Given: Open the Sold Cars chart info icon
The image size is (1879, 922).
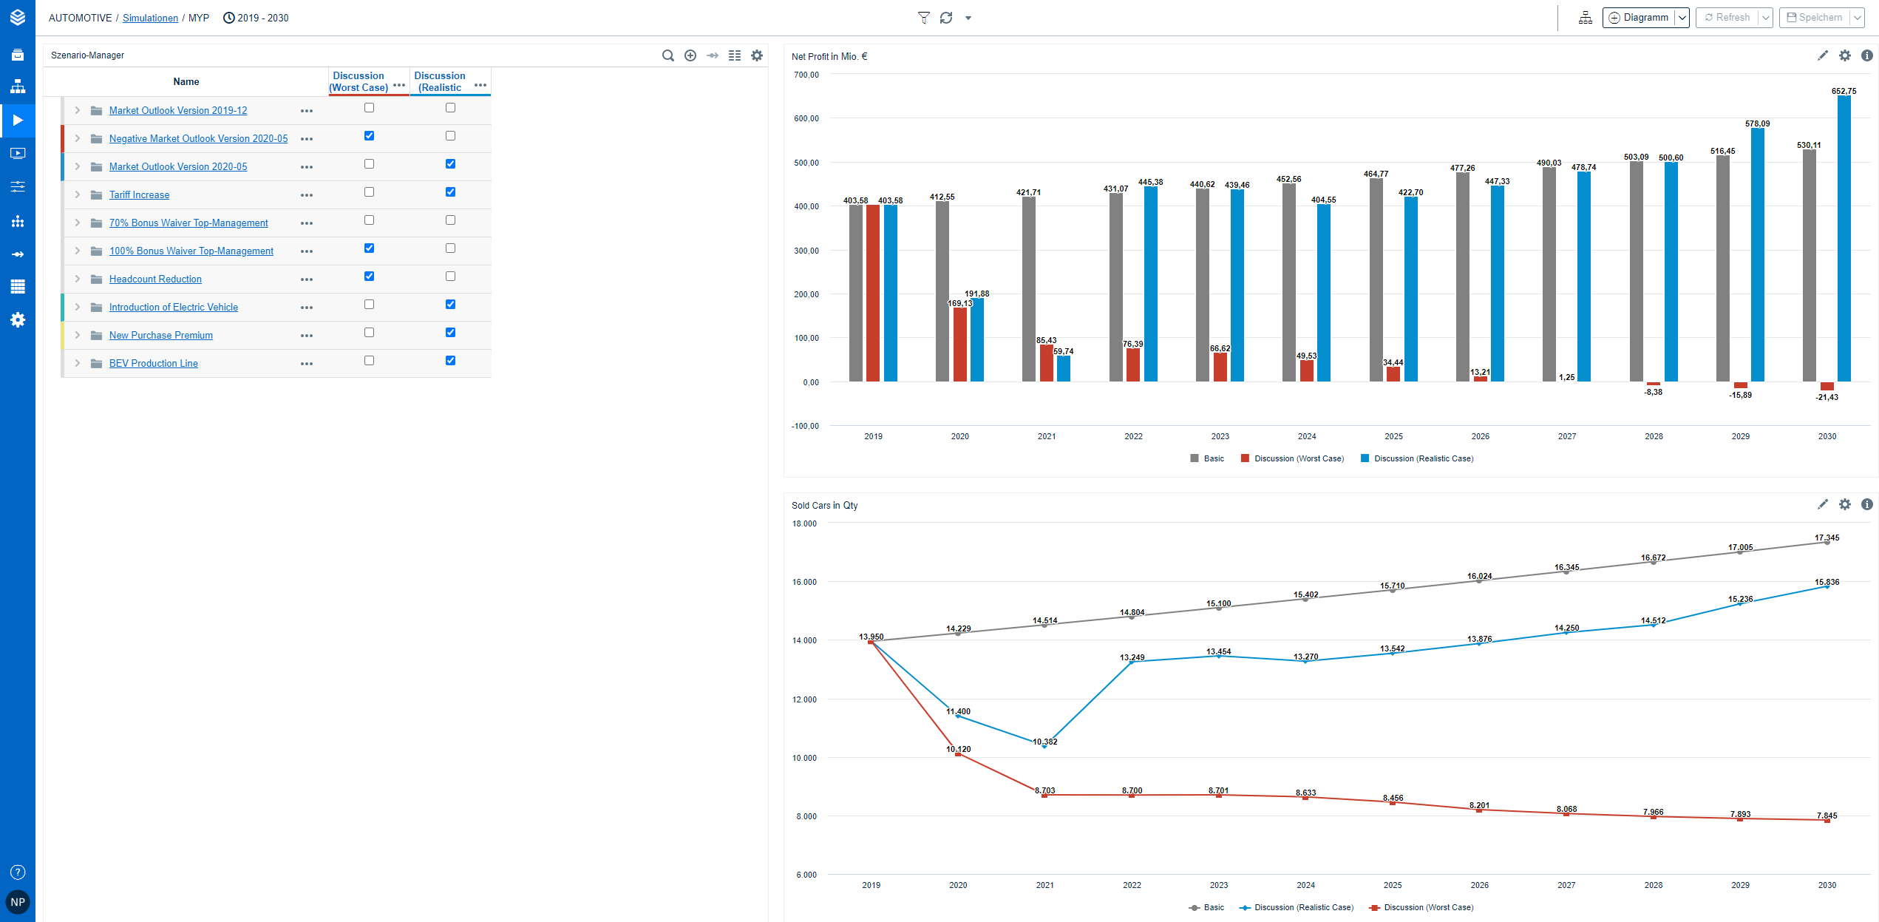Looking at the screenshot, I should tap(1866, 504).
